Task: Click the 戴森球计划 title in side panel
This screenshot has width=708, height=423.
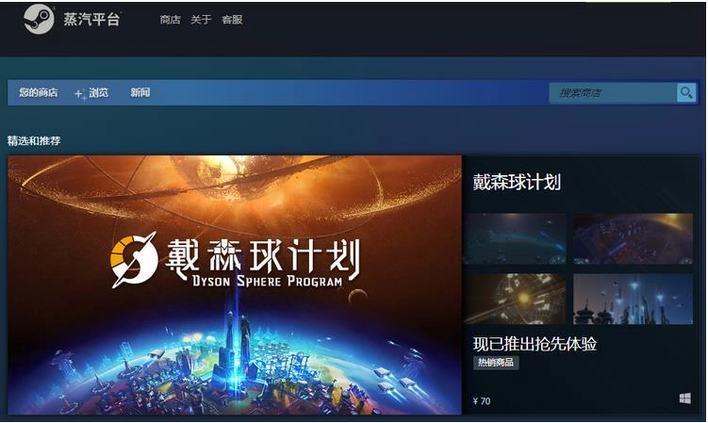Action: [517, 182]
